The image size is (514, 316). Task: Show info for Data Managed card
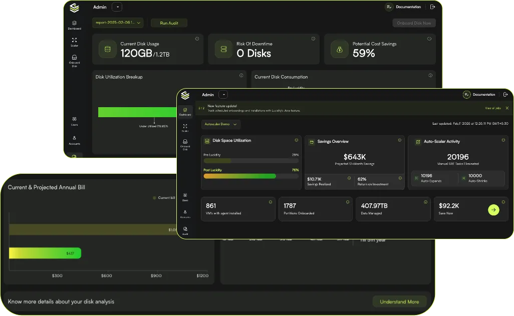click(x=425, y=202)
